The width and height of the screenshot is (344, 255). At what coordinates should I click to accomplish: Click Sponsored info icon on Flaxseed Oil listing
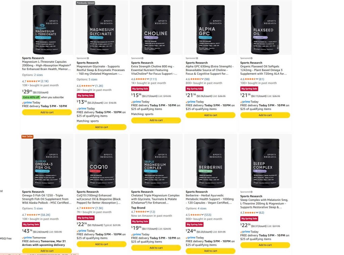[x=251, y=58]
